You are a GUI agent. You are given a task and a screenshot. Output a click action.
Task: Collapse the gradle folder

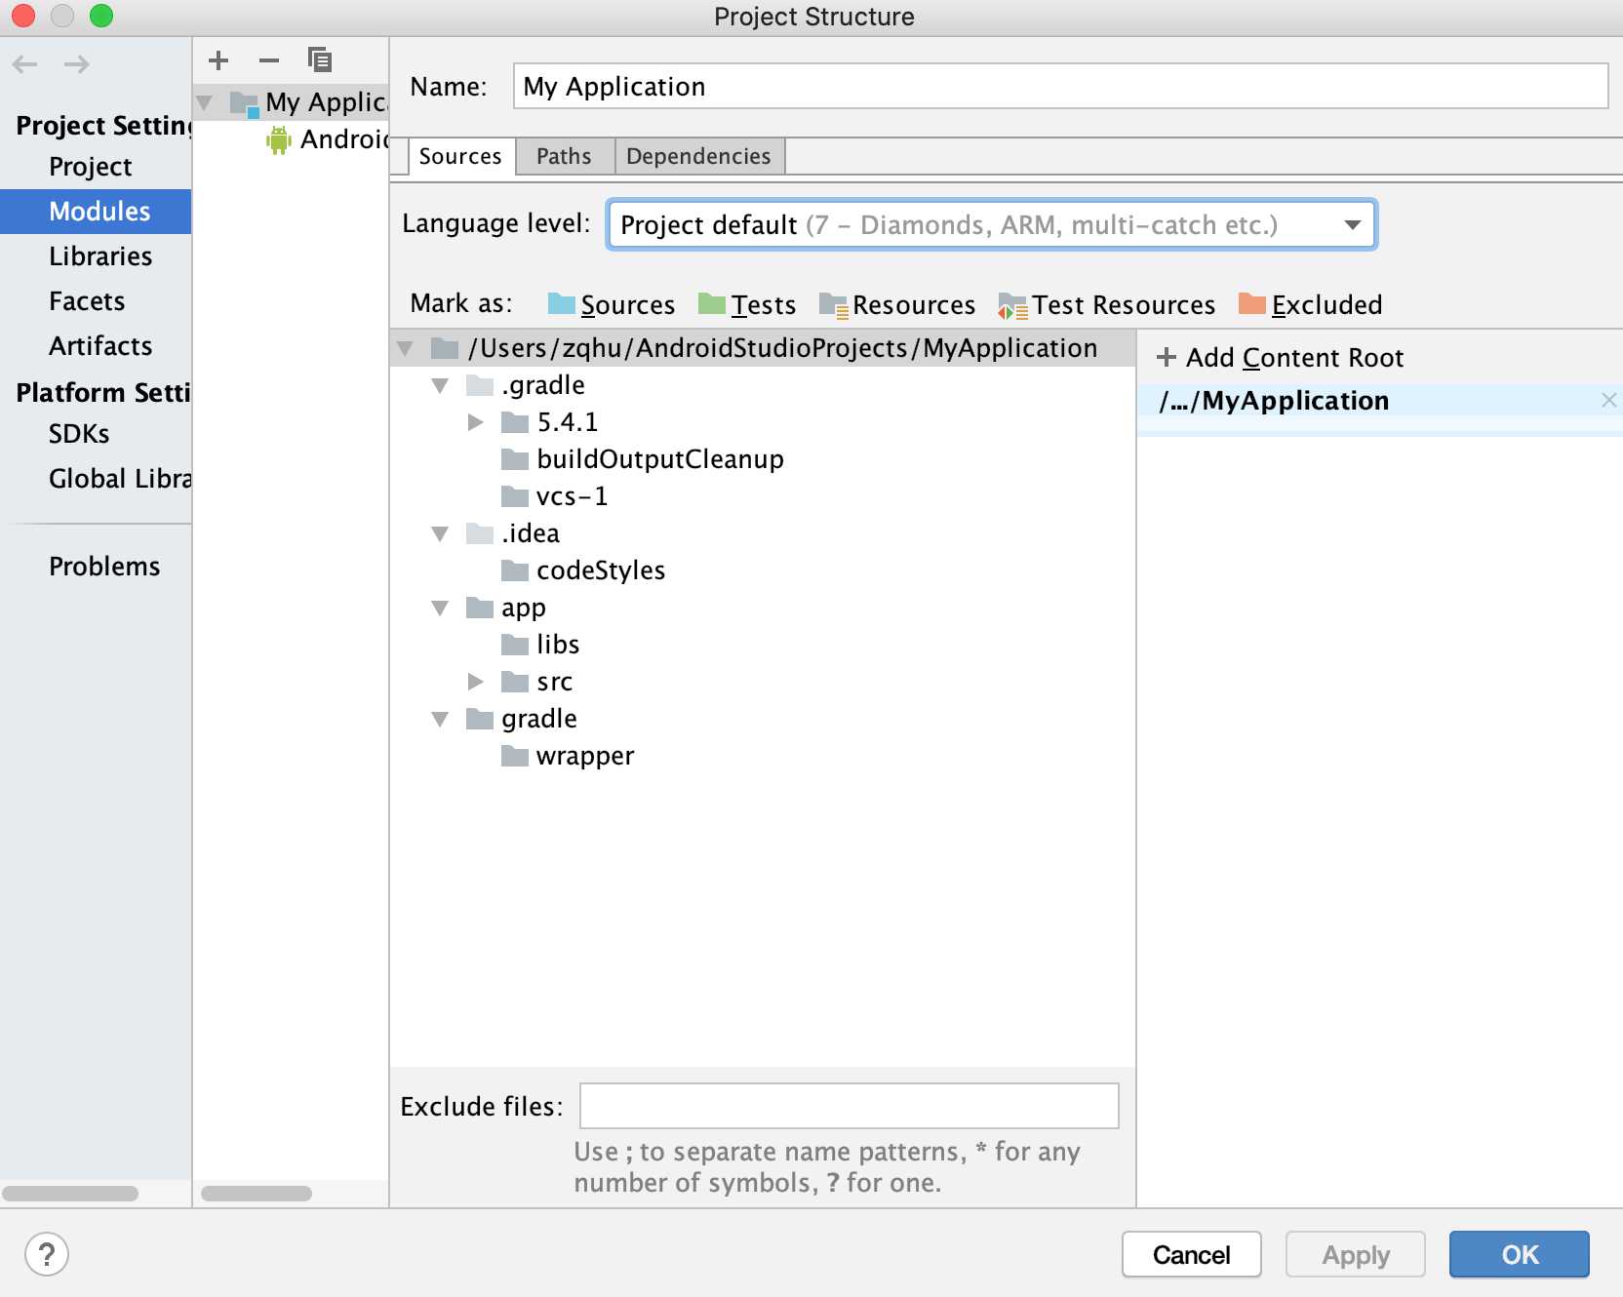tap(441, 719)
